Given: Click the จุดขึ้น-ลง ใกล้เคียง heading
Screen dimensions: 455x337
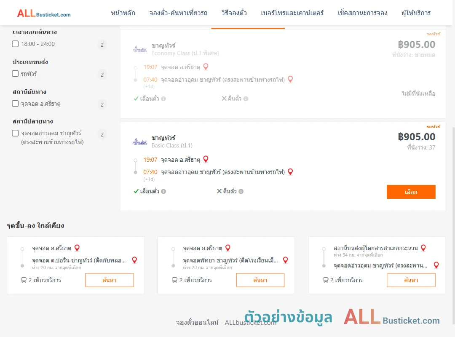Looking at the screenshot, I should 35,225.
